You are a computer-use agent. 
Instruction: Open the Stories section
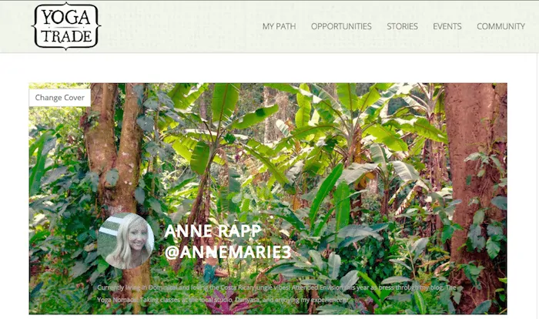pos(402,26)
